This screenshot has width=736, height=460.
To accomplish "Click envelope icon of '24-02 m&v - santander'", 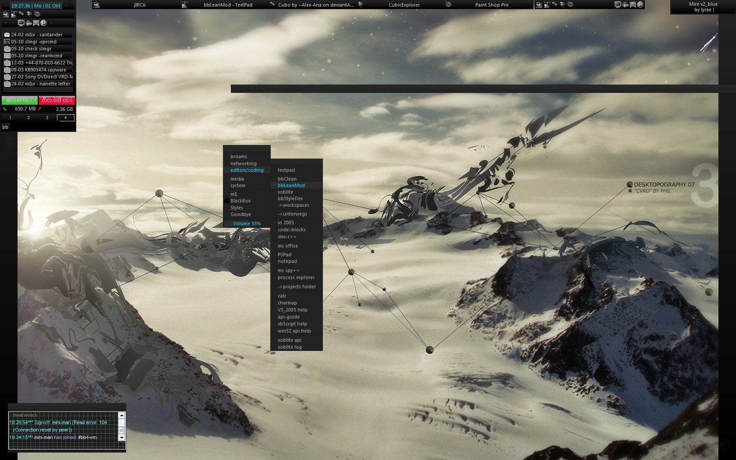I will coord(7,35).
